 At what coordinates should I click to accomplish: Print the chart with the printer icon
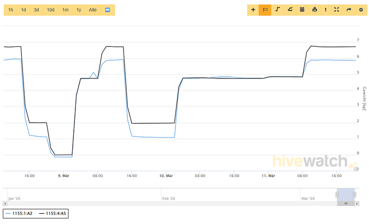click(x=314, y=10)
